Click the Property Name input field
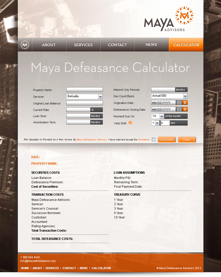The height and width of the screenshot is (277, 221). pos(84,89)
